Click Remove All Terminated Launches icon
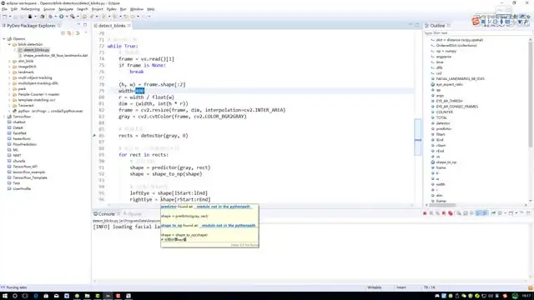 (x=437, y=213)
